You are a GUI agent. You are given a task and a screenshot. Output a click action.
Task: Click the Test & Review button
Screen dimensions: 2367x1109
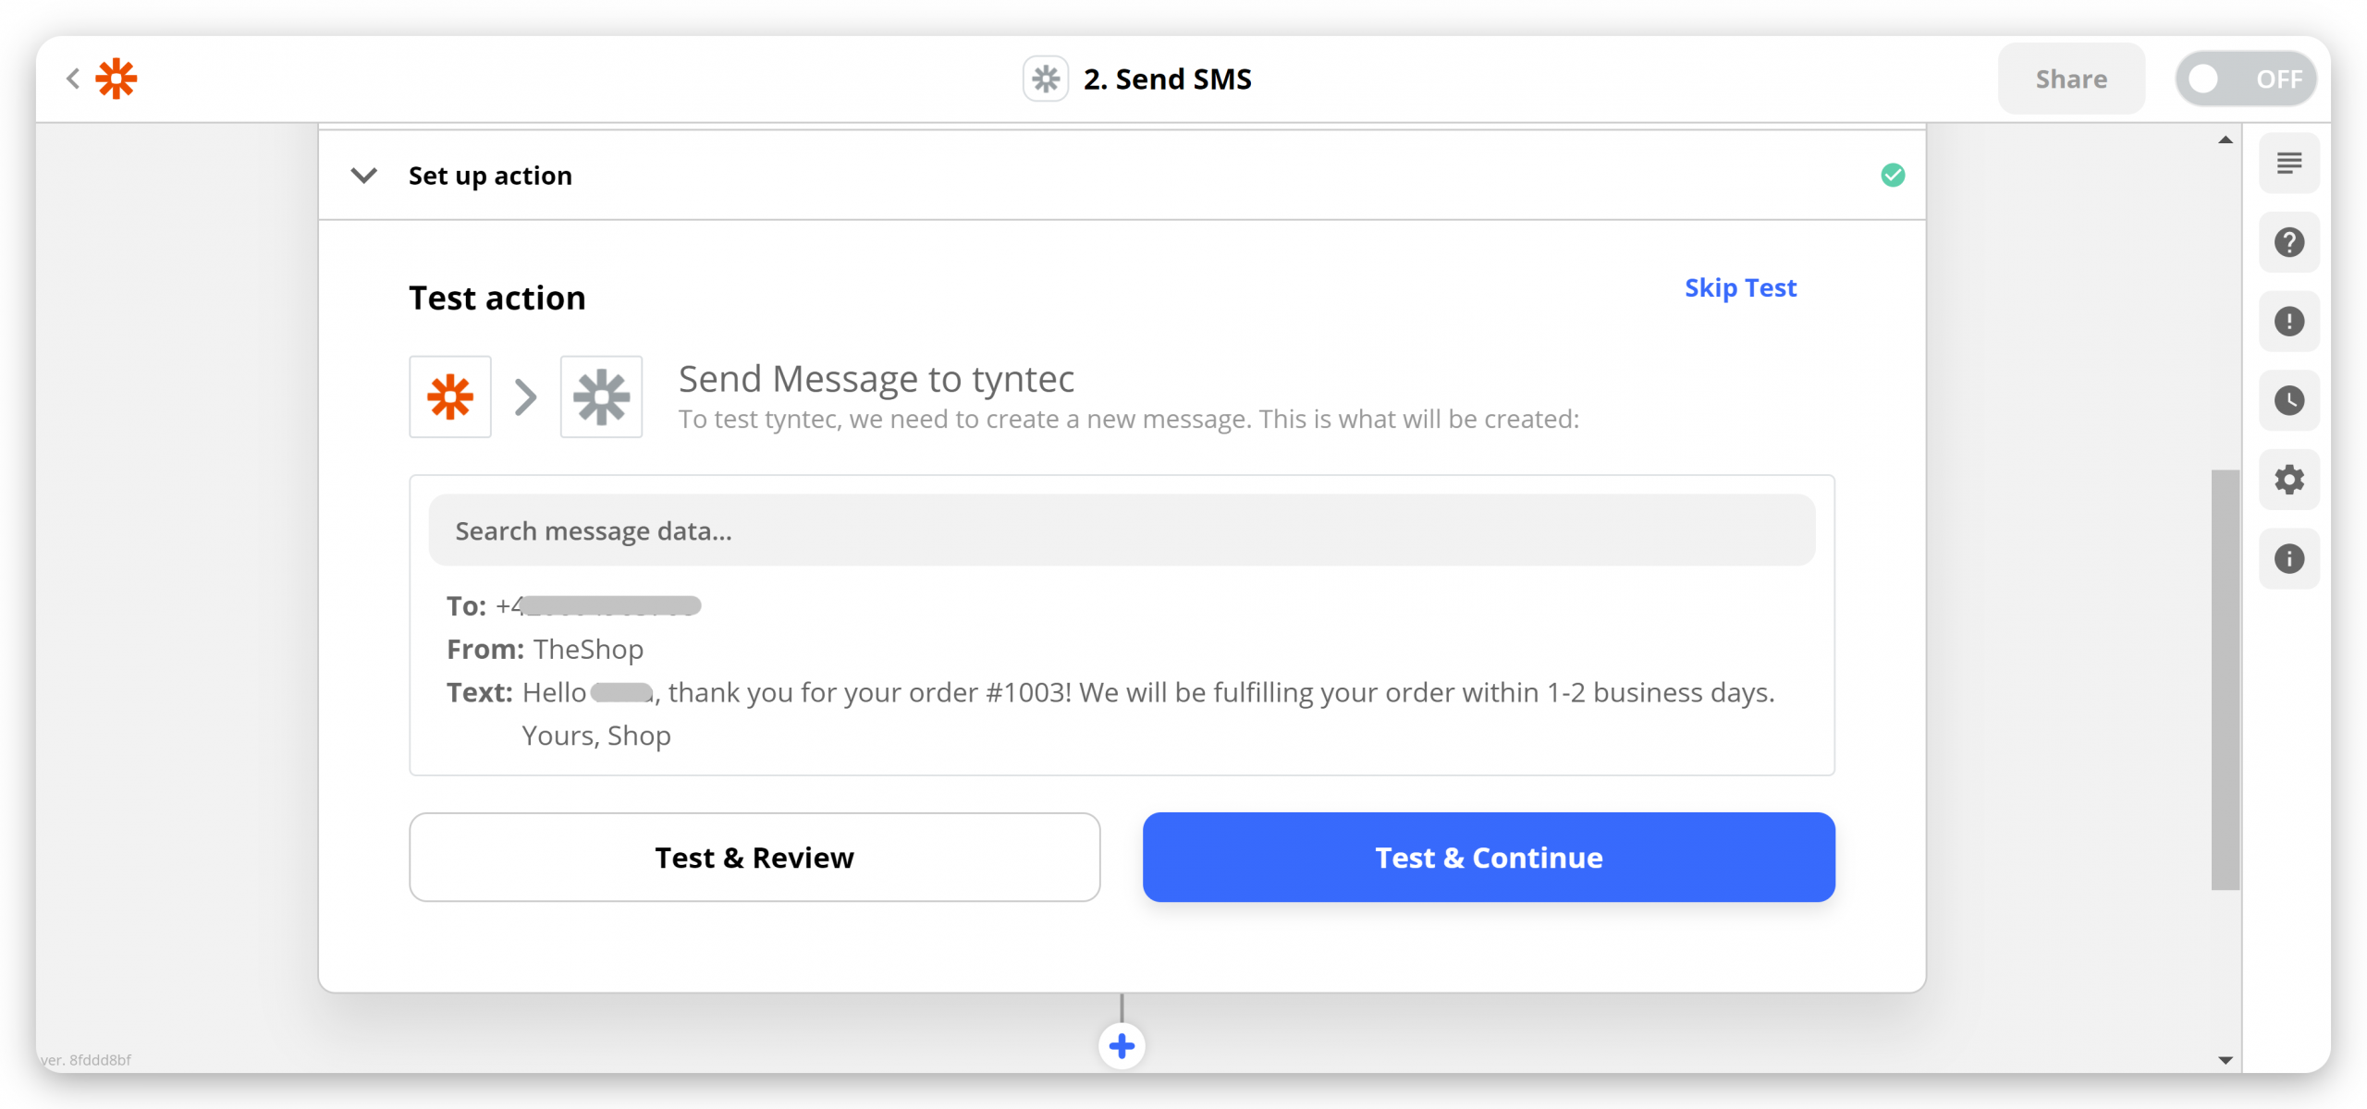coord(754,857)
